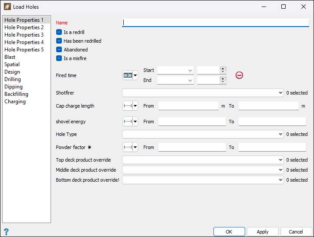Click the Cap charge length range icon
The image size is (314, 237).
pos(130,106)
